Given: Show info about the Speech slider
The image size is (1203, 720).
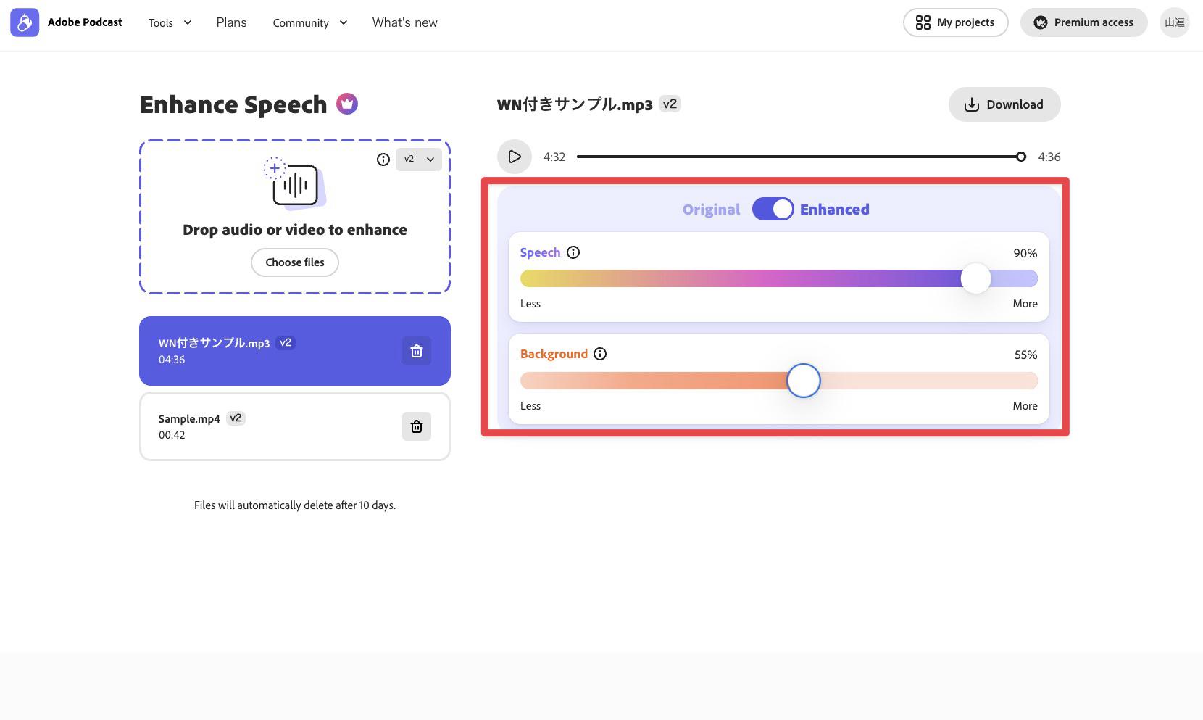Looking at the screenshot, I should (x=573, y=252).
